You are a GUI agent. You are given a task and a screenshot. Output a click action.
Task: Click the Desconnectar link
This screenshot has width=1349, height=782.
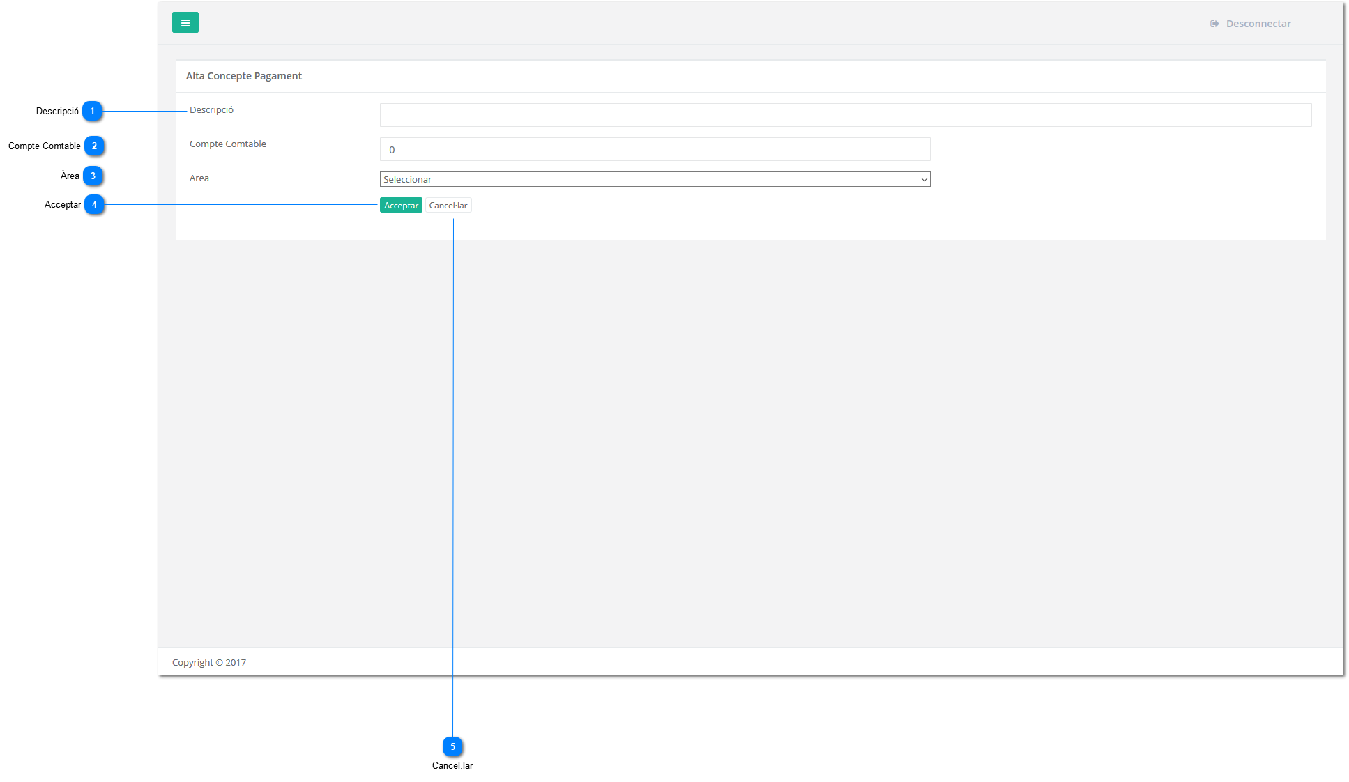(1258, 24)
